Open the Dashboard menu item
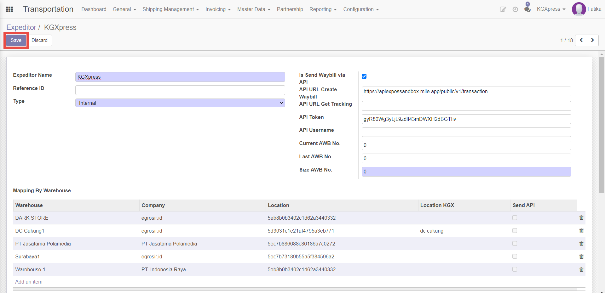This screenshot has width=605, height=293. (x=94, y=9)
